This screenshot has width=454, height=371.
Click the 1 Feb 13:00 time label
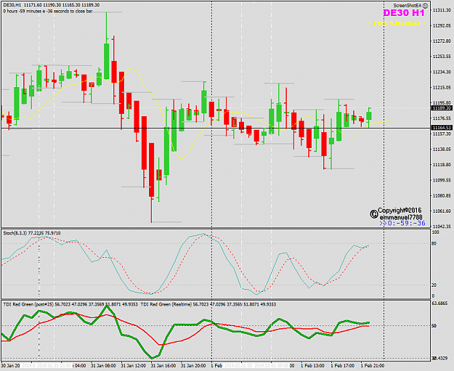point(312,366)
